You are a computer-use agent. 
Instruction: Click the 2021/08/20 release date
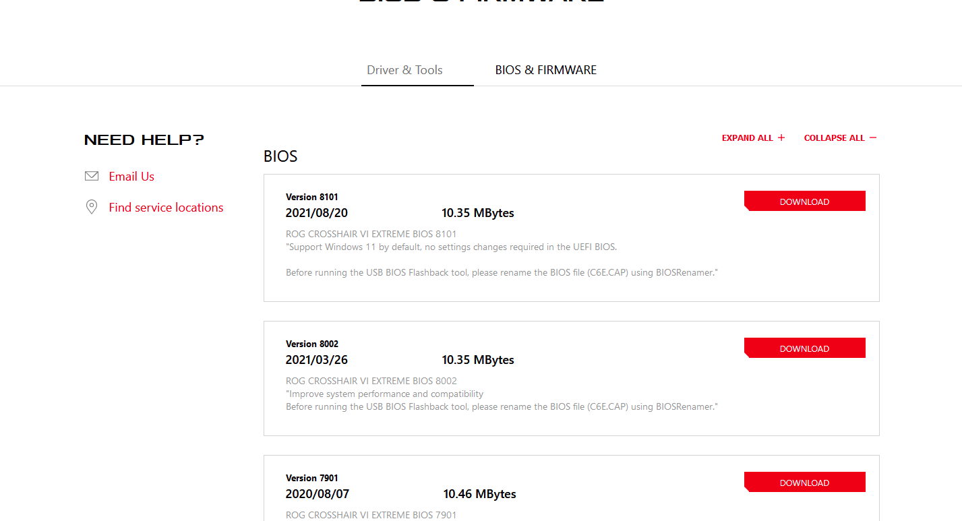click(x=317, y=213)
